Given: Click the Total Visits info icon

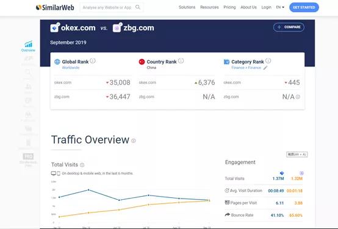Looking at the screenshot, I should point(82,165).
